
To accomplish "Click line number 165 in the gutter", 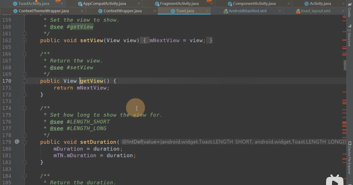I will 7,47.
